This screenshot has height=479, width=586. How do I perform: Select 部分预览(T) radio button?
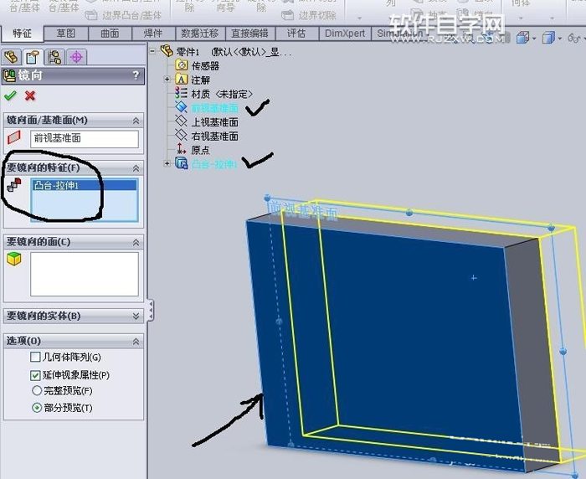(37, 408)
